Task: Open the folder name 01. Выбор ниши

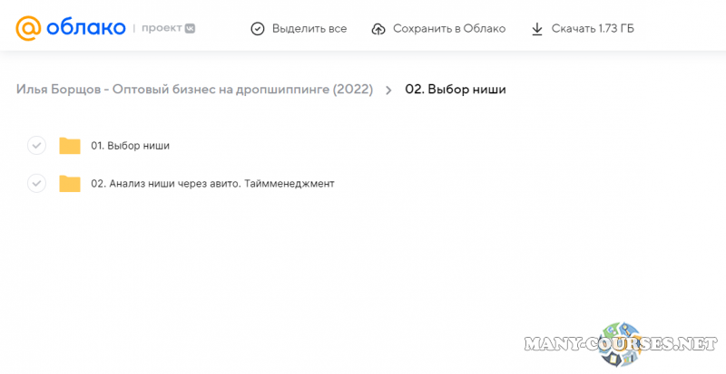Action: 130,146
